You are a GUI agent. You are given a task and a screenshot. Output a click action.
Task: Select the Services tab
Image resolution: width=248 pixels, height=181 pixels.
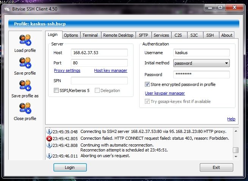pos(161,35)
